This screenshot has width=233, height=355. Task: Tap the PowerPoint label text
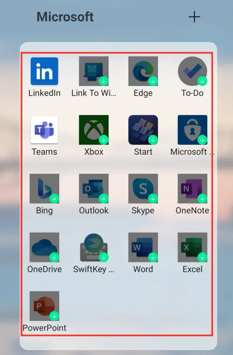(x=44, y=328)
